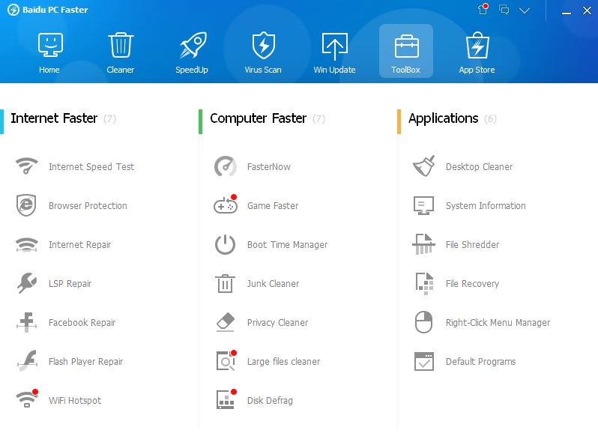Click the Junk Cleaner bin icon
Image resolution: width=598 pixels, height=448 pixels.
pyautogui.click(x=225, y=283)
